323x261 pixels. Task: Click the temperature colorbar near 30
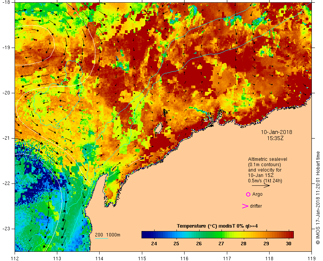[289, 235]
